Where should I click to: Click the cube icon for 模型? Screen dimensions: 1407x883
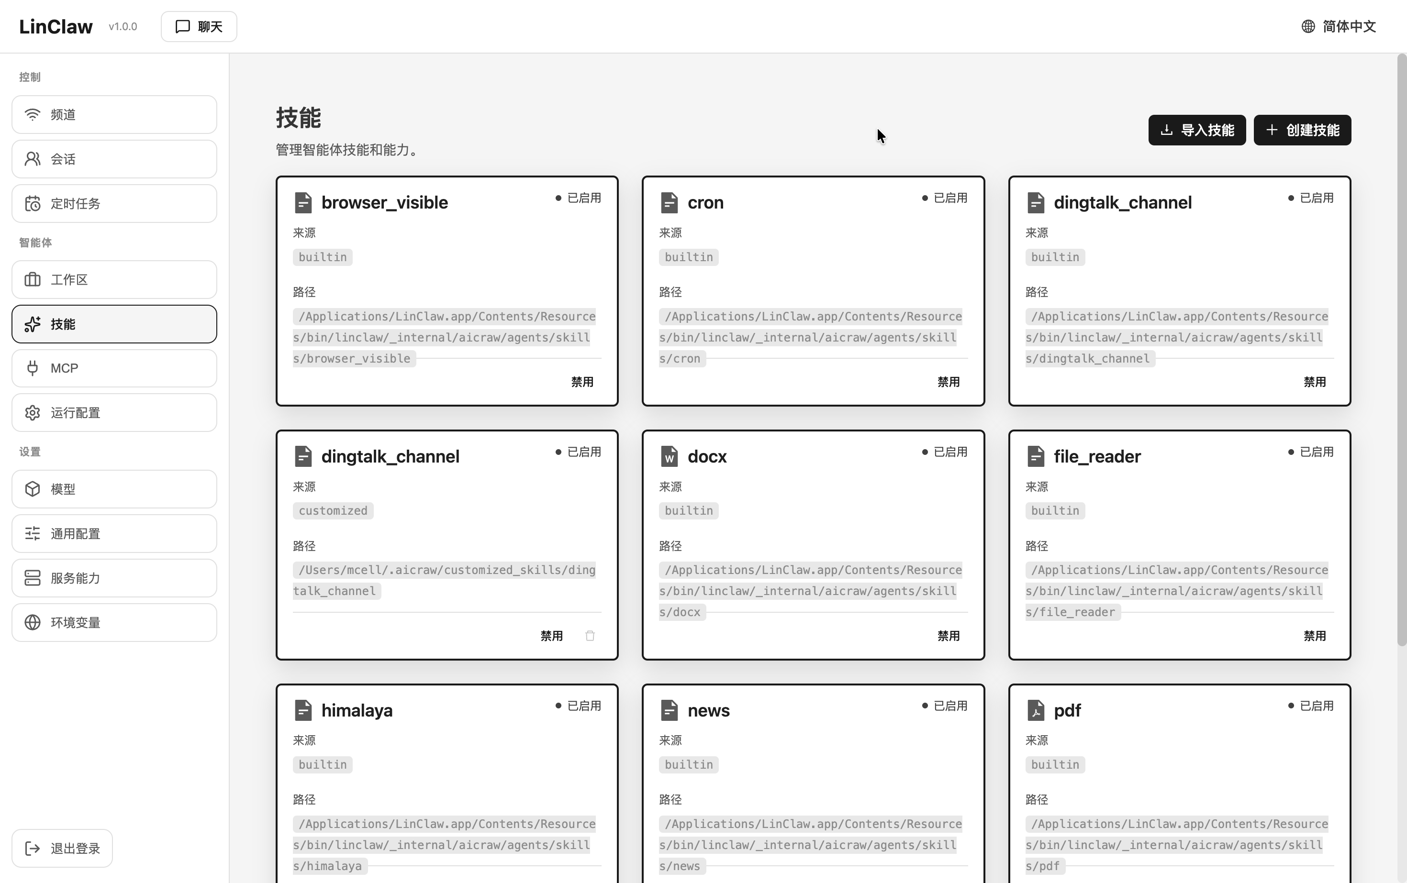tap(33, 489)
